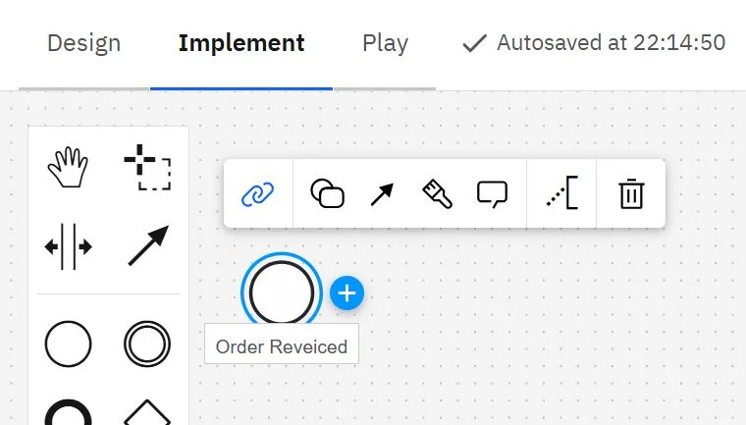
Task: Select the lasso tool in the palette
Action: [x=147, y=167]
